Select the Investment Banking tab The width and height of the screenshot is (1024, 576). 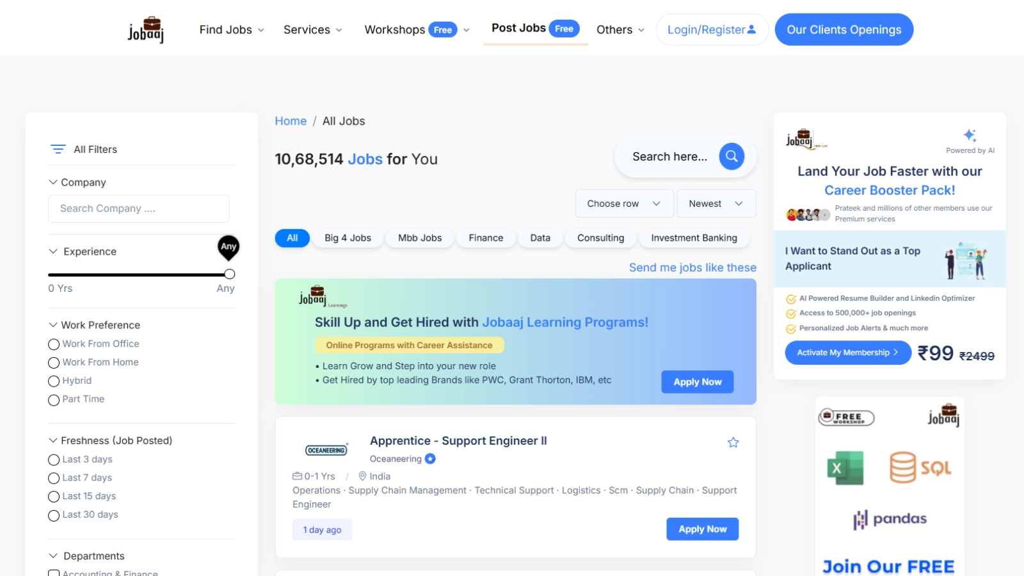click(x=694, y=238)
